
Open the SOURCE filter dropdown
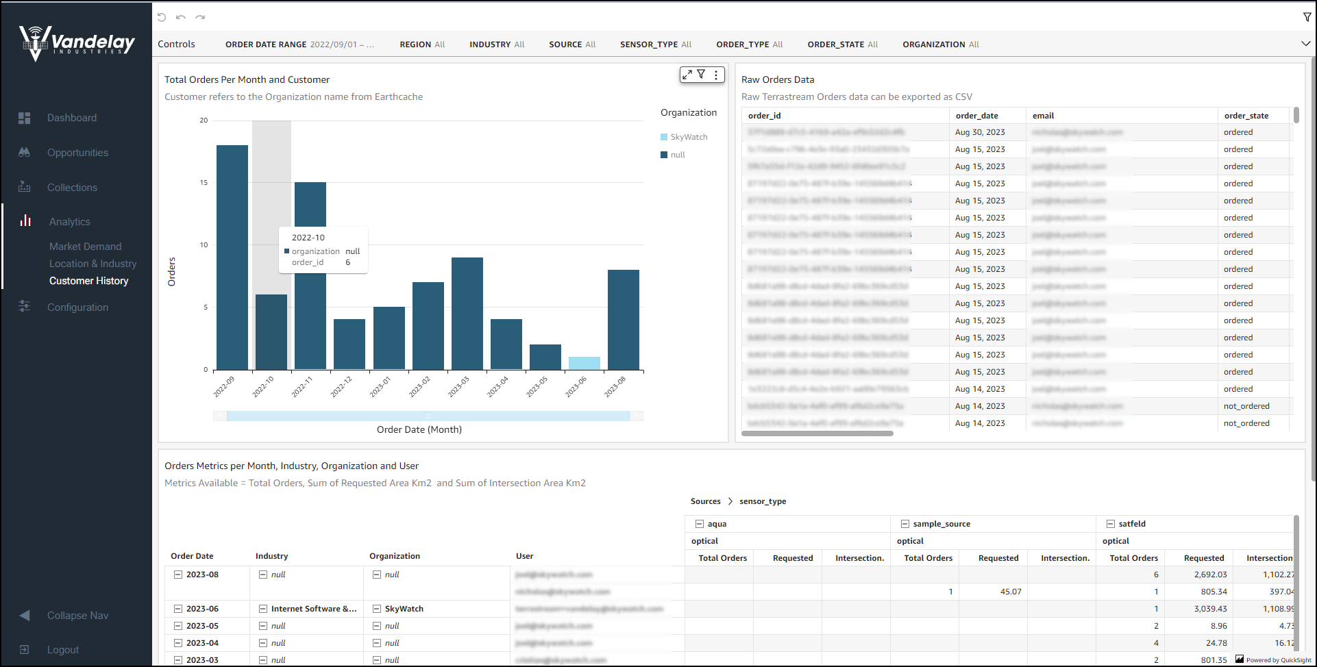(x=572, y=45)
